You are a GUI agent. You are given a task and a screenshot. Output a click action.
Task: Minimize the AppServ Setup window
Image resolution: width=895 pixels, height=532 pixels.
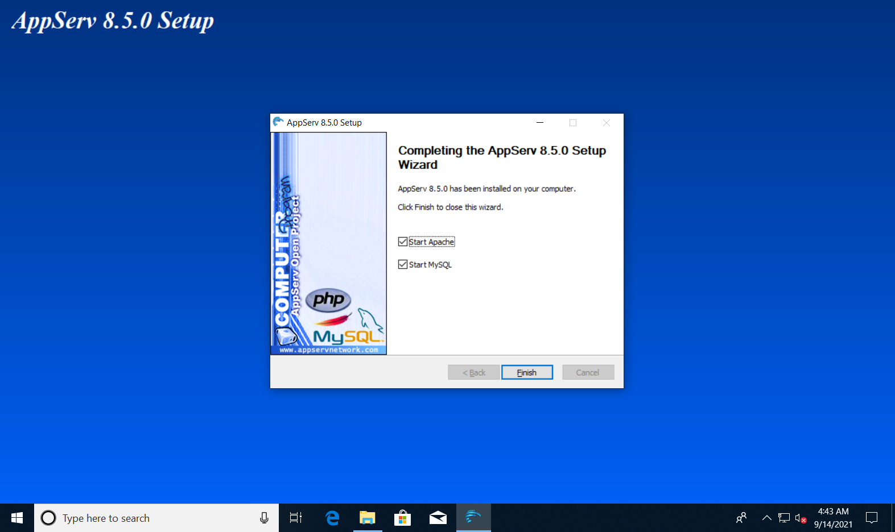coord(540,122)
